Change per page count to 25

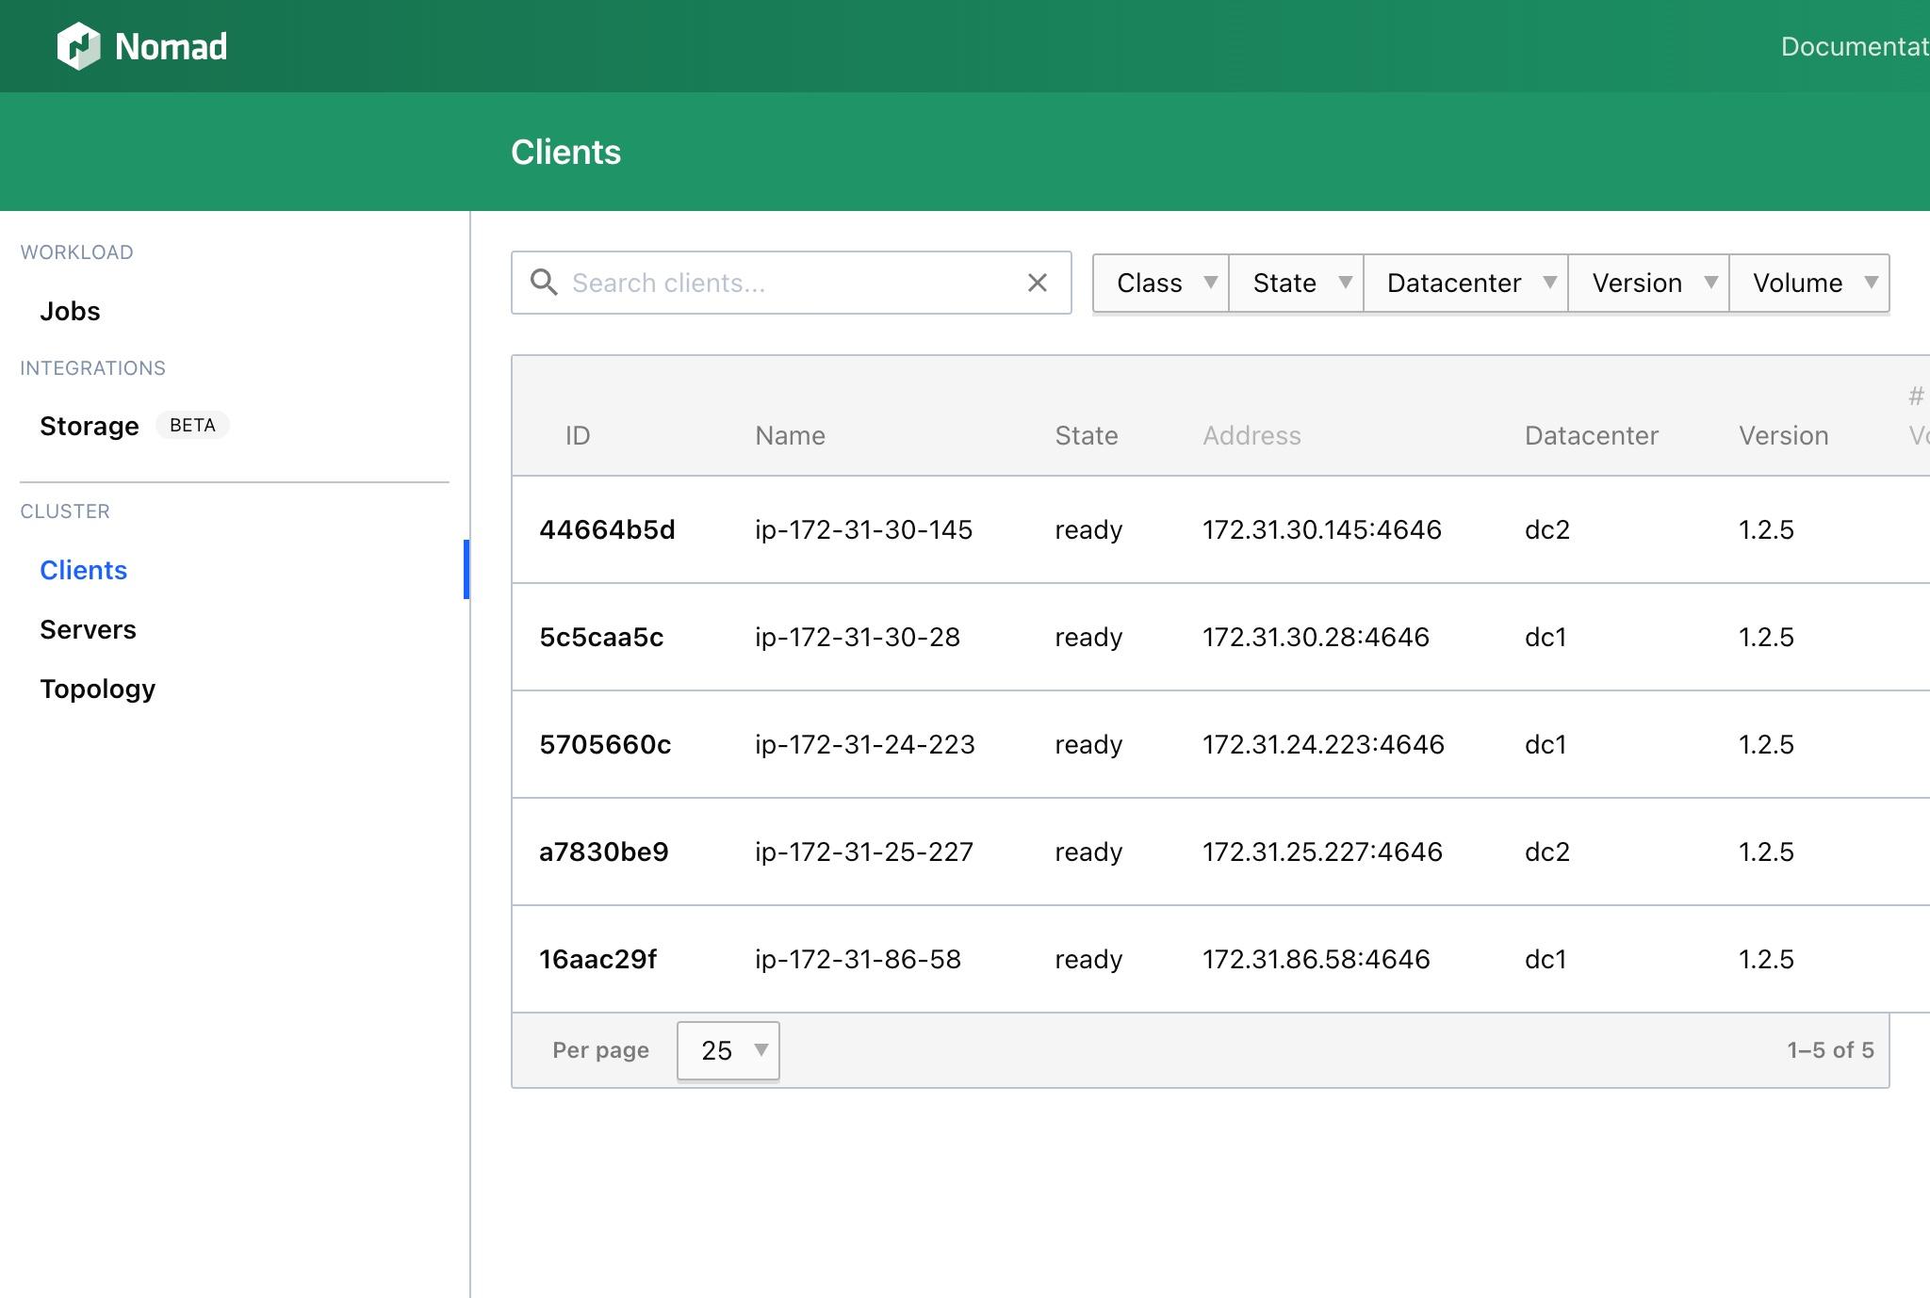tap(728, 1048)
